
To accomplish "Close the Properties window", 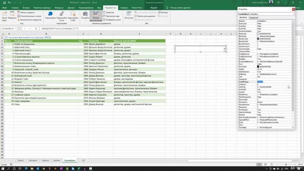I will pyautogui.click(x=294, y=9).
